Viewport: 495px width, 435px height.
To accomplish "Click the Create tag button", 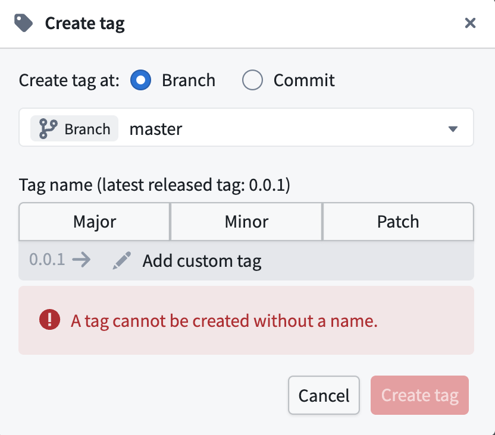I will point(419,395).
